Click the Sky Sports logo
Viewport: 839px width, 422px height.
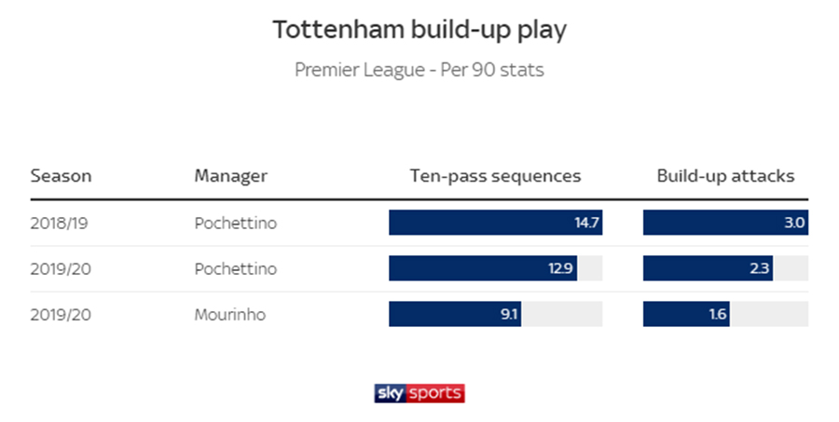419,393
